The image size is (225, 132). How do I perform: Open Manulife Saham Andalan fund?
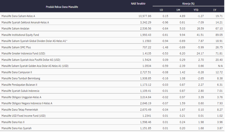tap(15, 28)
